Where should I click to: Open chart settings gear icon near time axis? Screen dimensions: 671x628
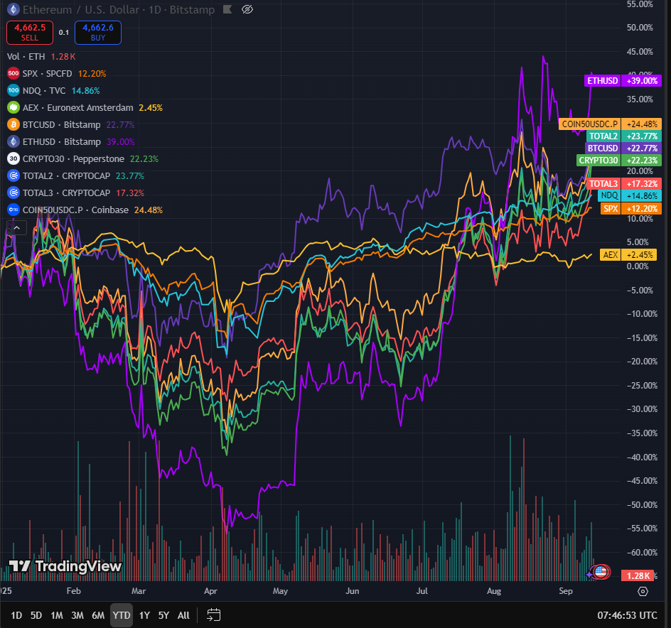pos(643,591)
